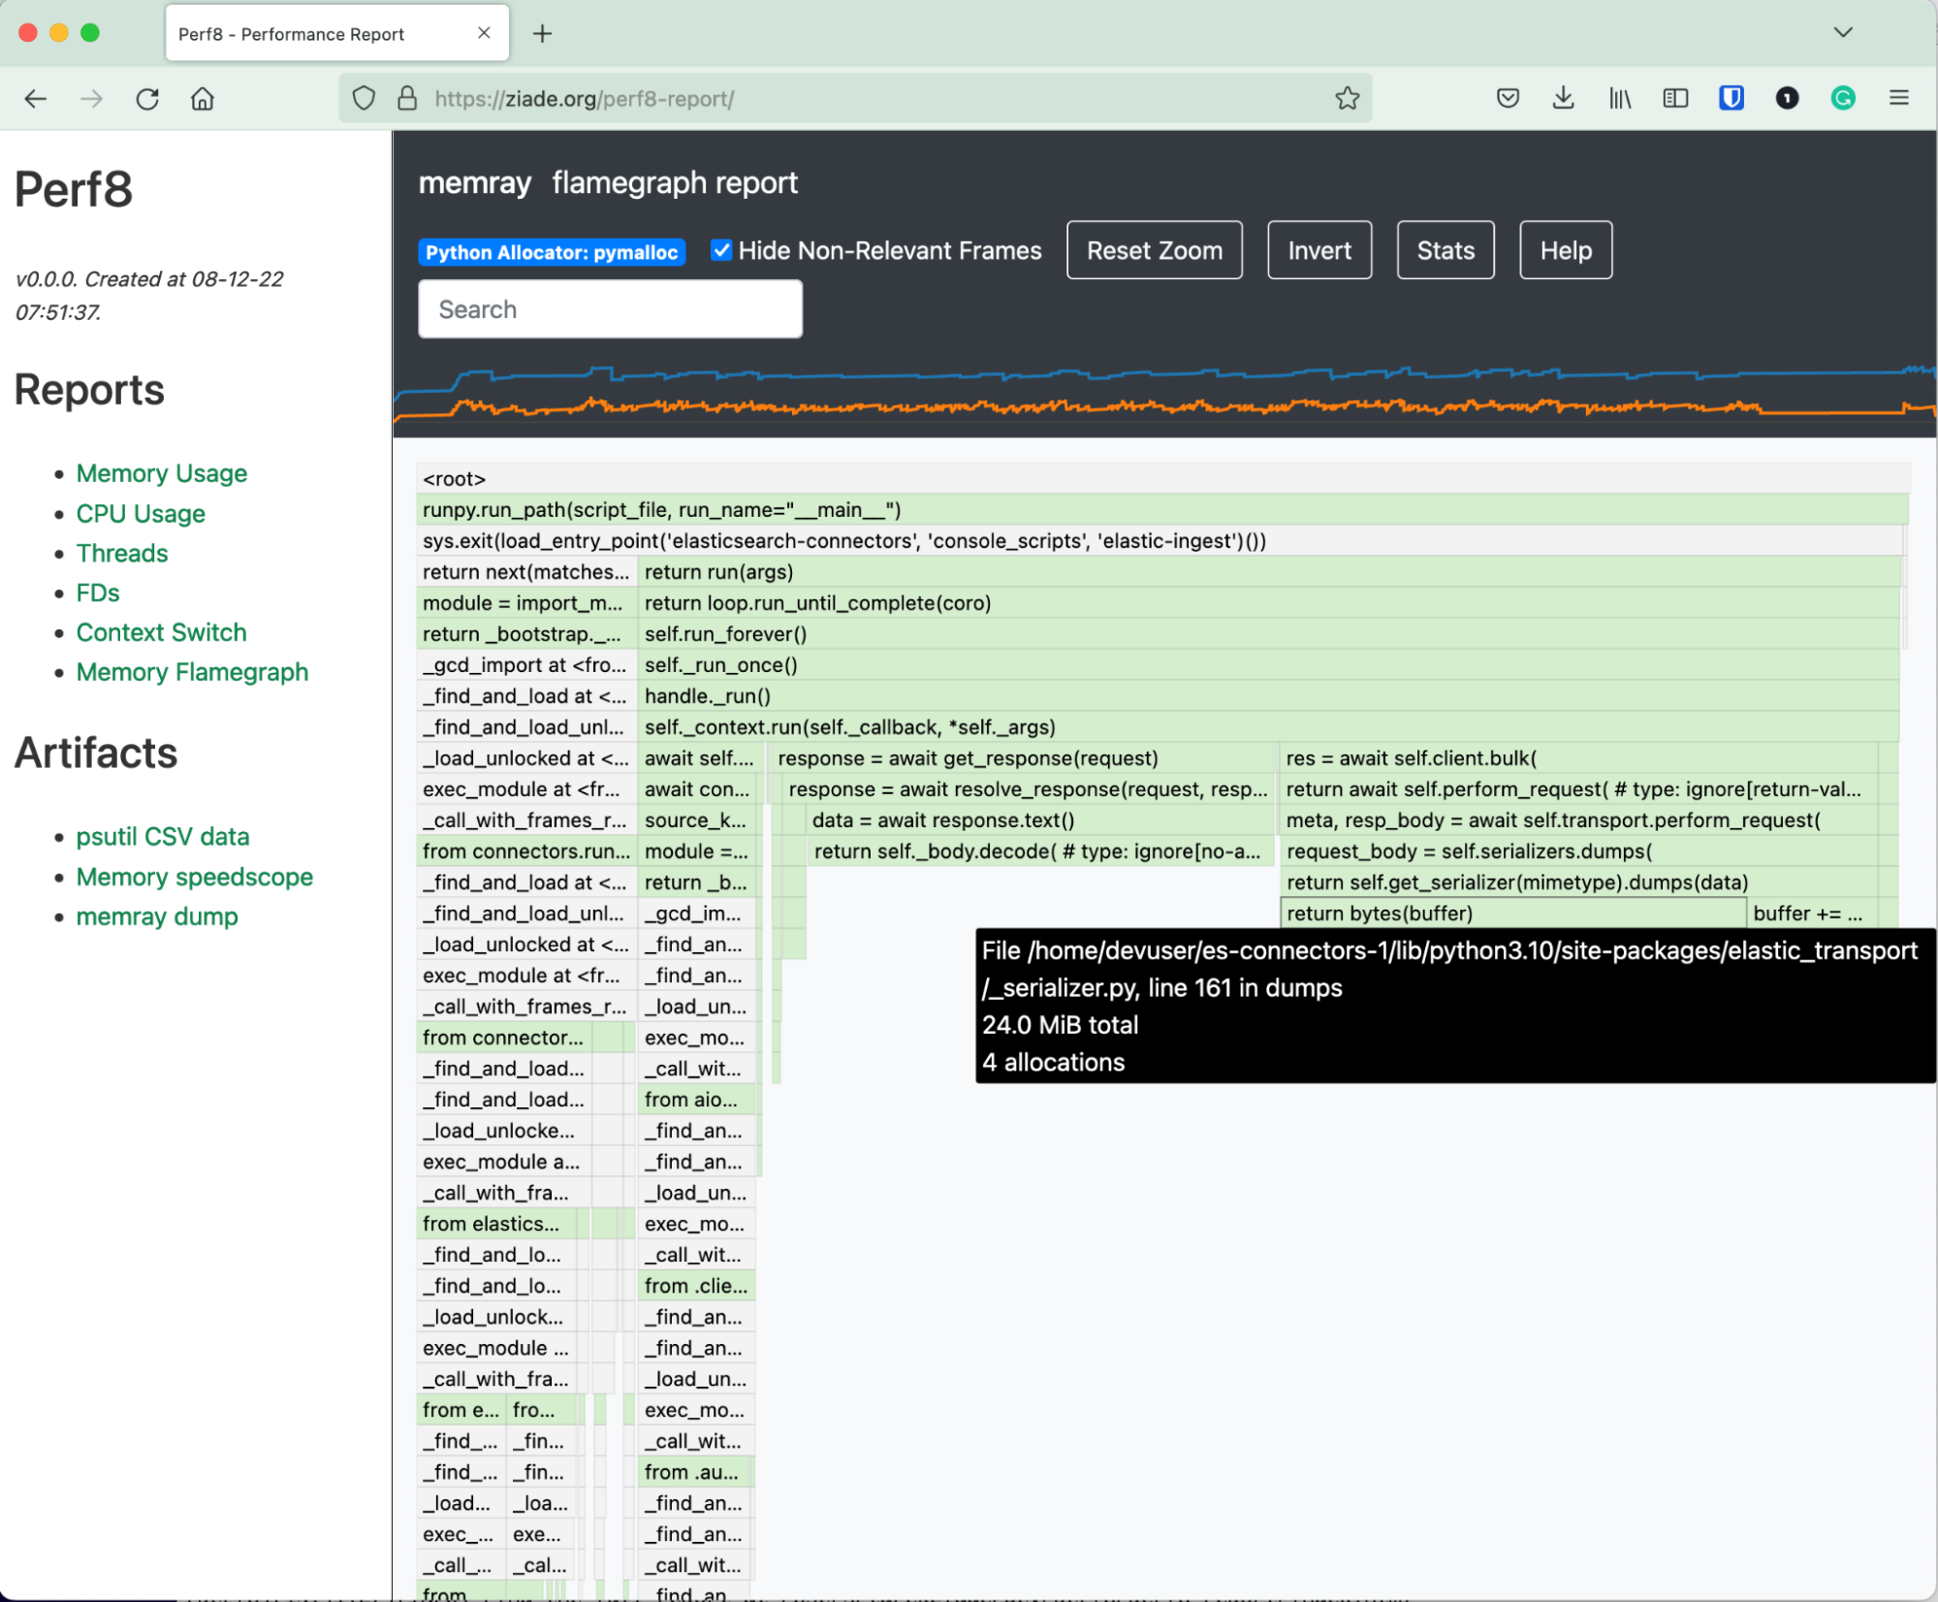Click the memray dump artifact link
1938x1602 pixels.
pos(156,916)
